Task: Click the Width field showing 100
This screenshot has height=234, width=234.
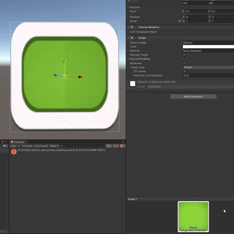Action: 195,3
